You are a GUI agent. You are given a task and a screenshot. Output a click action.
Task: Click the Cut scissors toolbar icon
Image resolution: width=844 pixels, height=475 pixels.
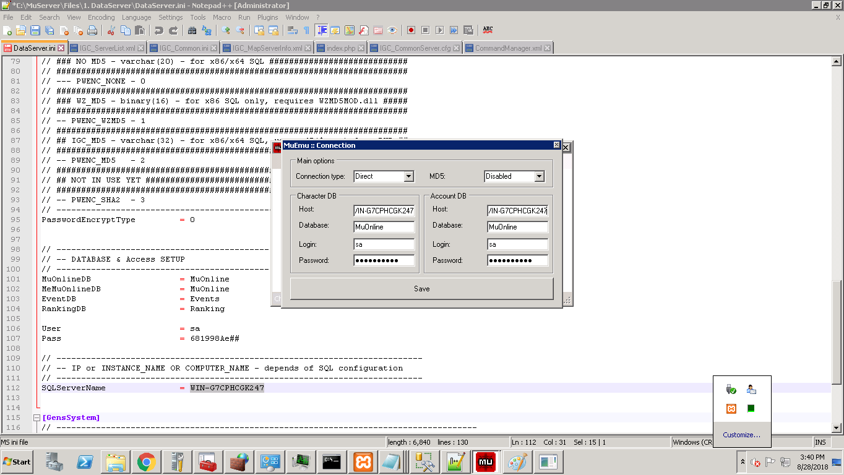(111, 30)
